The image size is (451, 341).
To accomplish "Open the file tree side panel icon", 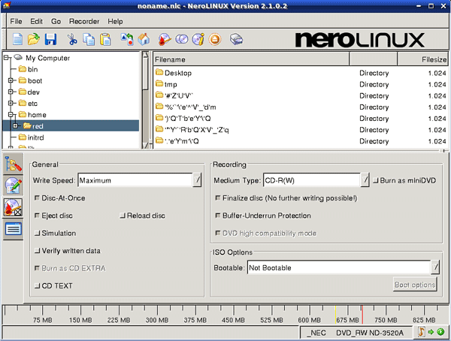I will coord(14,164).
